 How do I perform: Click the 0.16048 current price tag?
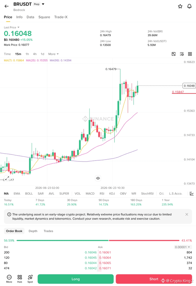coord(189,86)
